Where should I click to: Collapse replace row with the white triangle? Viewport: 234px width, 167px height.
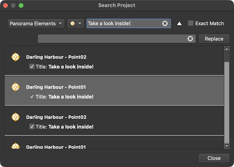point(179,23)
